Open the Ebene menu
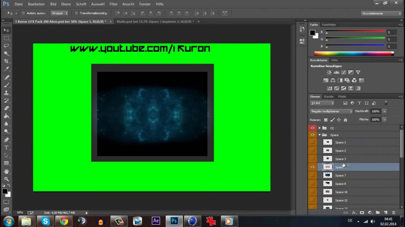The image size is (405, 227). [66, 4]
